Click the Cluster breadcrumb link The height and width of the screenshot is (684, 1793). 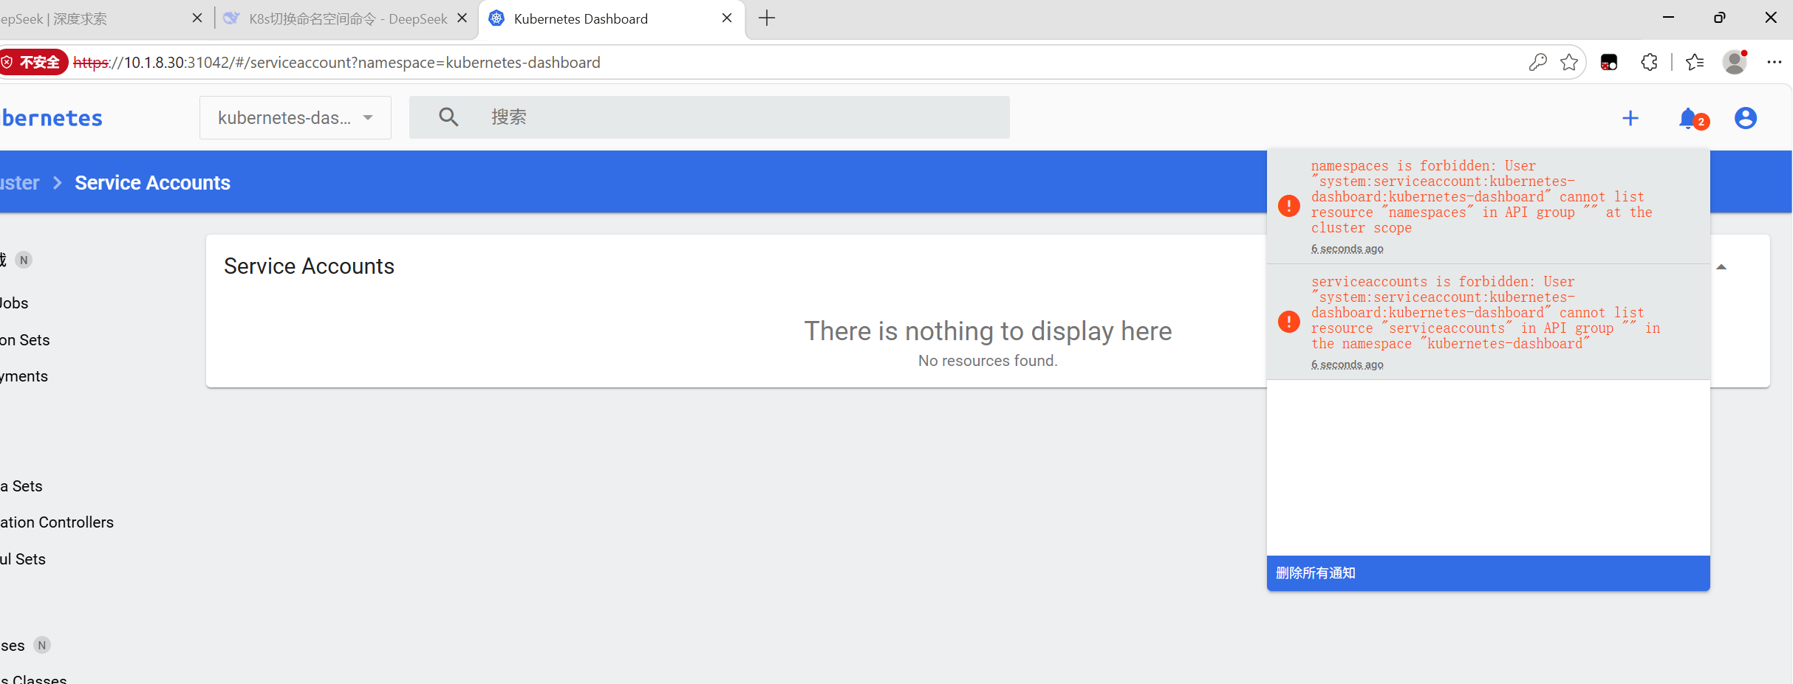point(20,183)
